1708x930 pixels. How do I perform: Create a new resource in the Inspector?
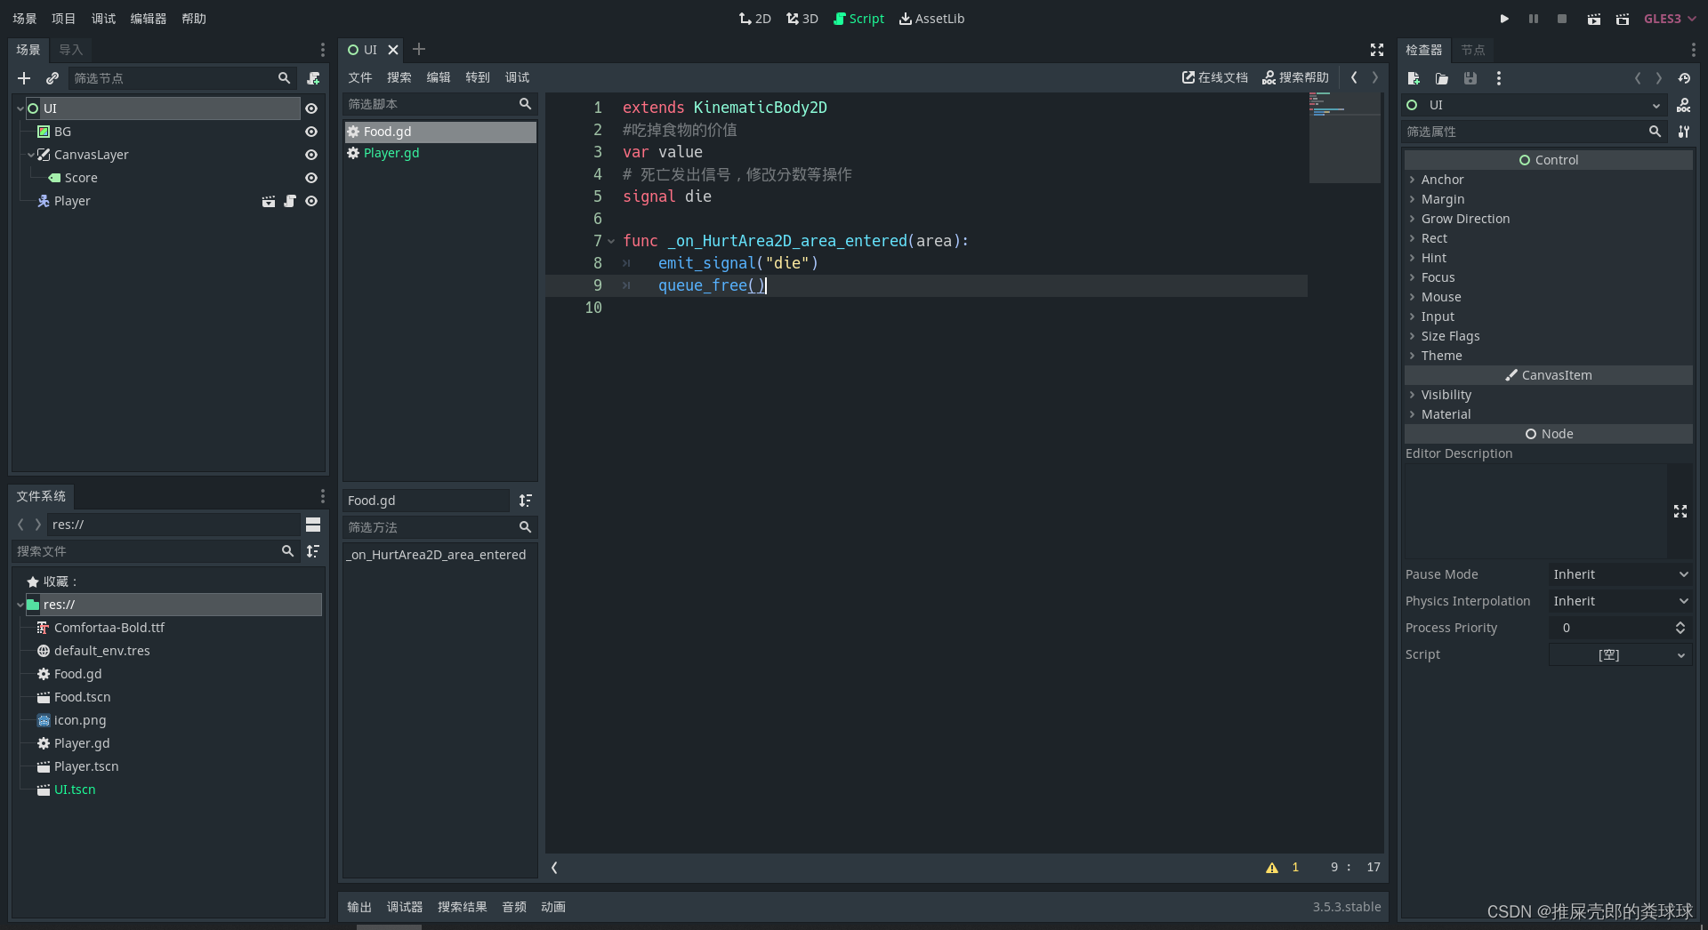1414,78
